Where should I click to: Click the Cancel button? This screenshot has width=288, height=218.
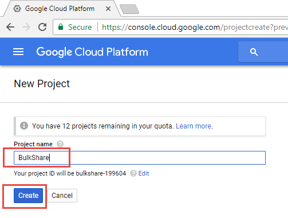click(x=62, y=196)
